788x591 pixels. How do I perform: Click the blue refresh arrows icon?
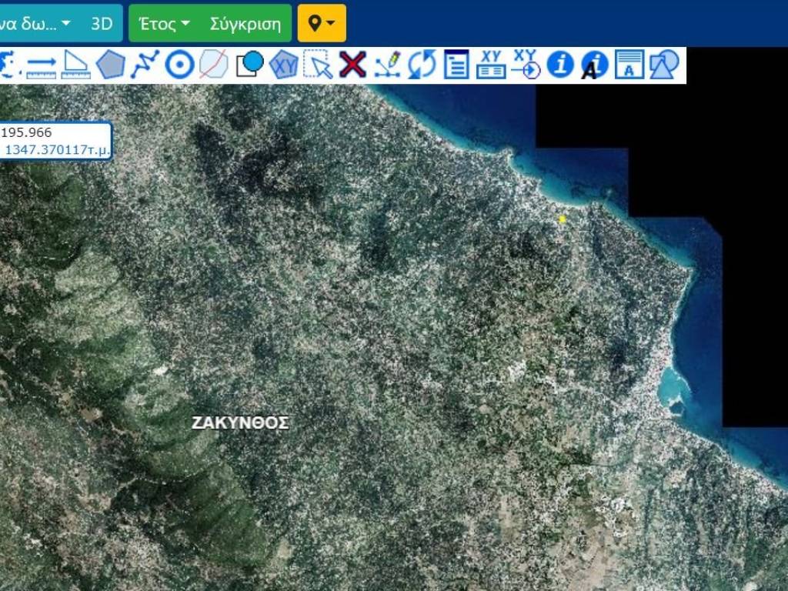tap(422, 65)
